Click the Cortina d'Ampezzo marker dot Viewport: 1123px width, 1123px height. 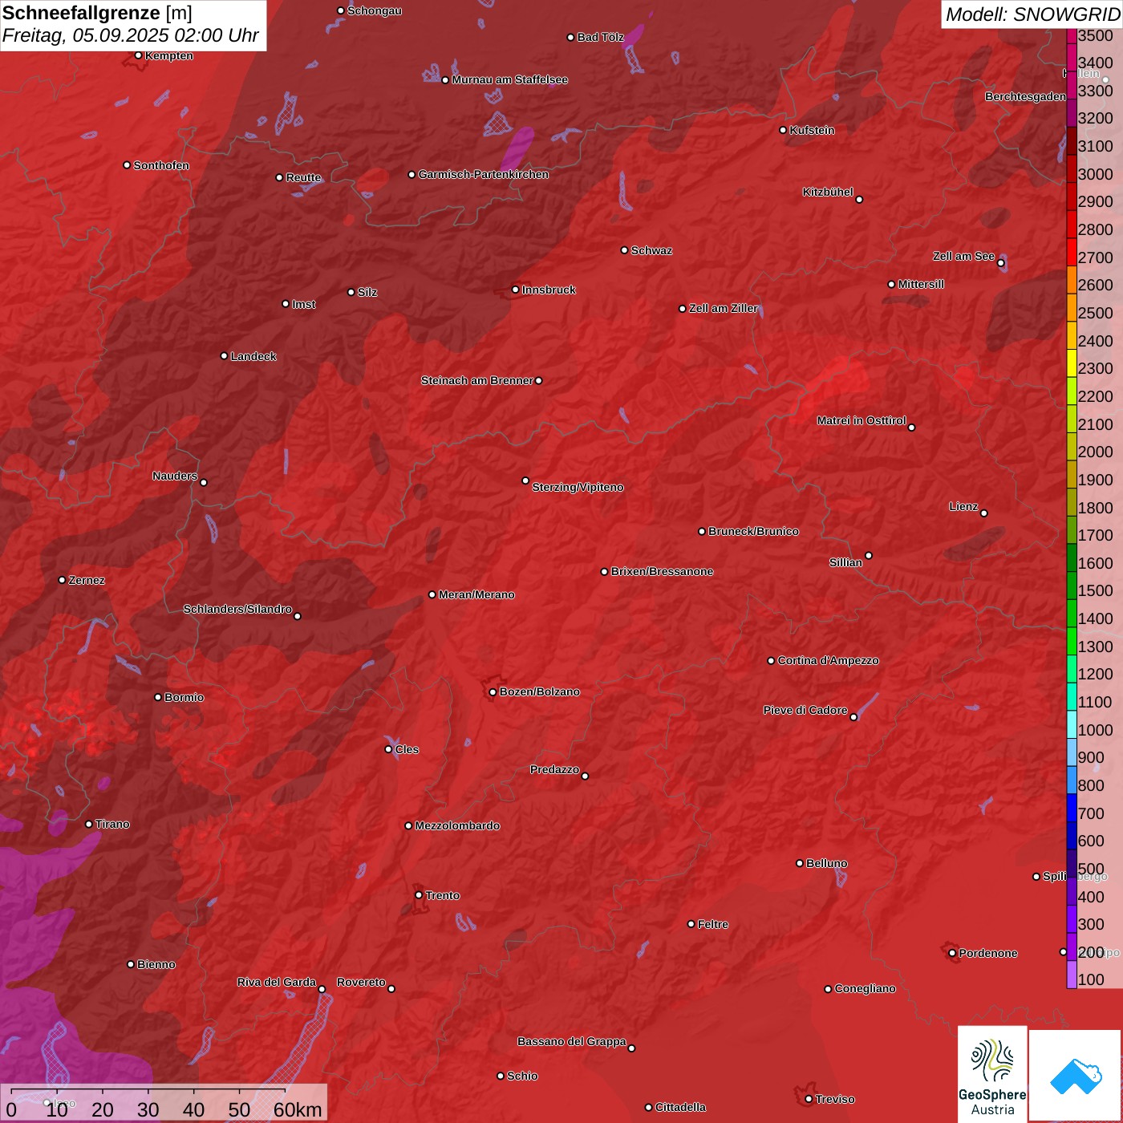pyautogui.click(x=771, y=661)
